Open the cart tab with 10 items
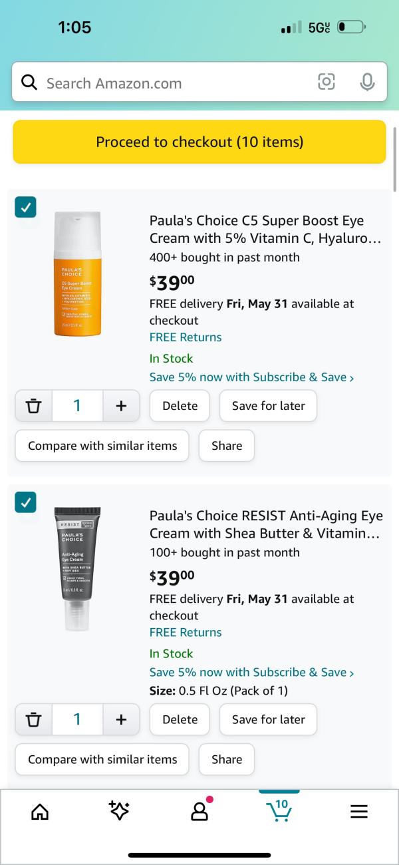This screenshot has width=399, height=865. point(279,810)
